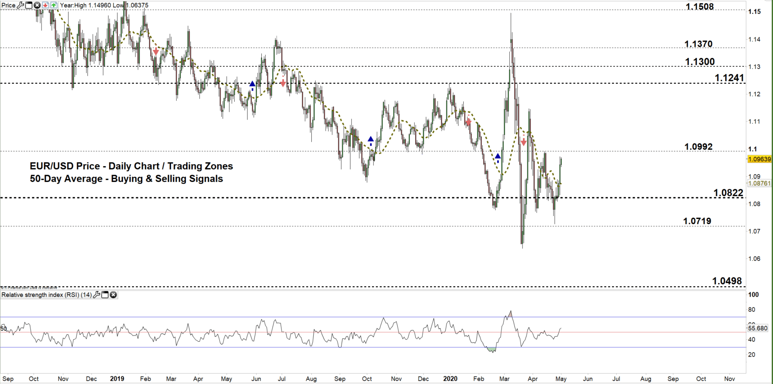Click the 1.06 tick on the price axis
This screenshot has height=384, width=773.
[x=754, y=258]
